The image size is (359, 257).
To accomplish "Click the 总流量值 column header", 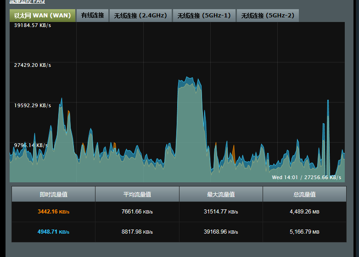I will tap(304, 194).
